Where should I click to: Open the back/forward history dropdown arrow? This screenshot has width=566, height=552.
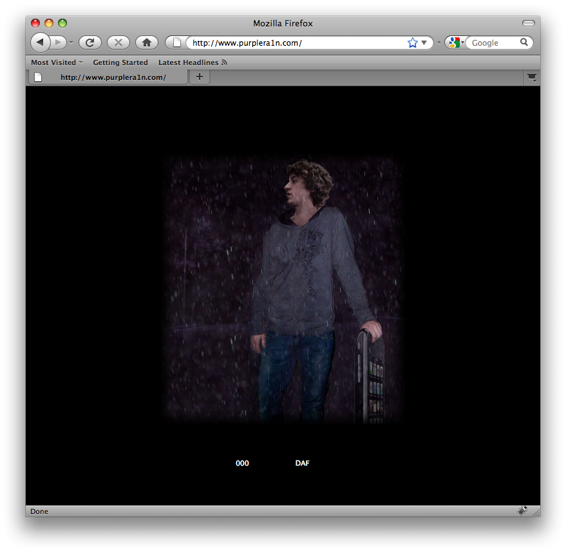point(71,43)
